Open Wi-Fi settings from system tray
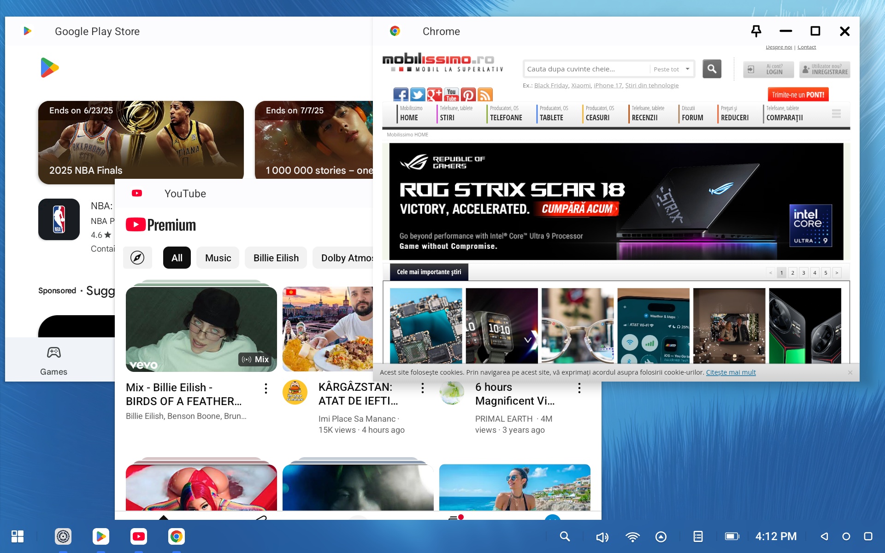 (x=632, y=537)
